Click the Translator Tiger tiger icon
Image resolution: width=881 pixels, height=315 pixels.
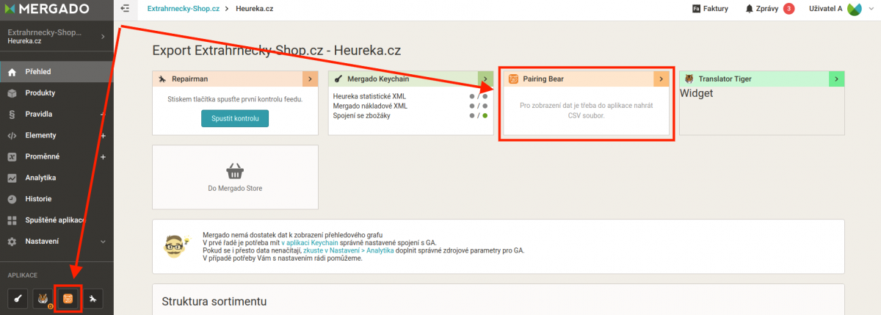coord(689,79)
